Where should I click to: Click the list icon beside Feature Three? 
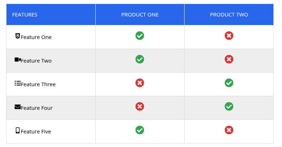click(17, 83)
